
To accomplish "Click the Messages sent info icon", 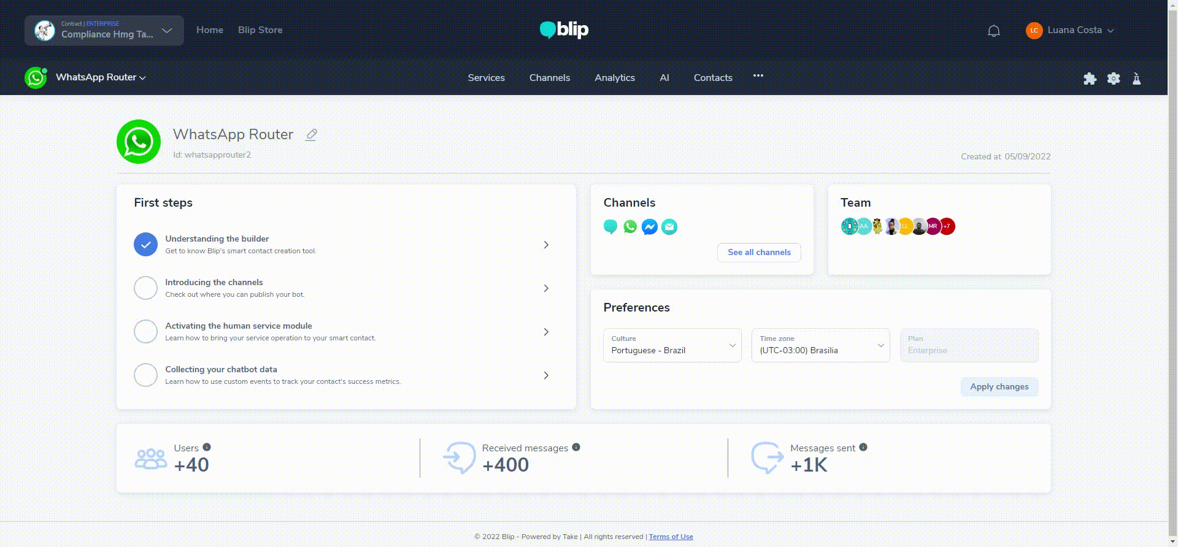I will 863,447.
